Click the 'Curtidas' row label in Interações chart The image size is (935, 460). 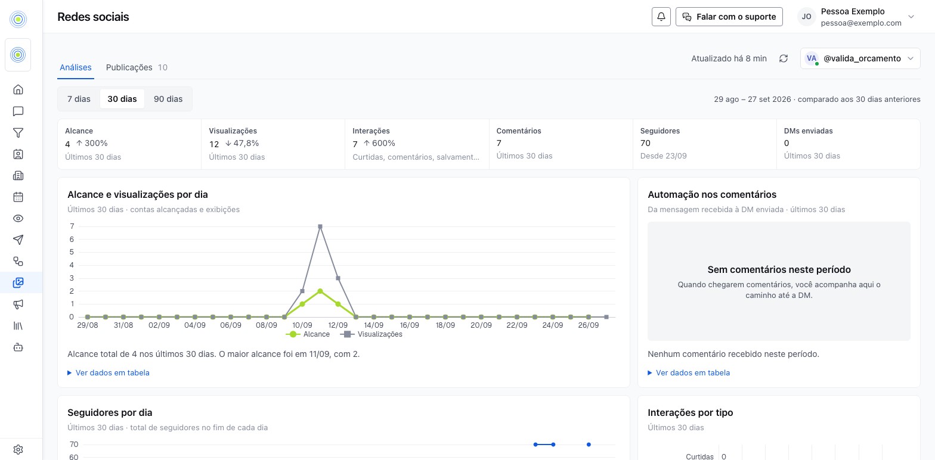699,456
